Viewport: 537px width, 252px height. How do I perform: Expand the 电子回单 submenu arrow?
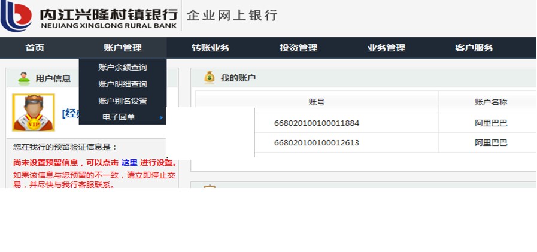(x=161, y=117)
